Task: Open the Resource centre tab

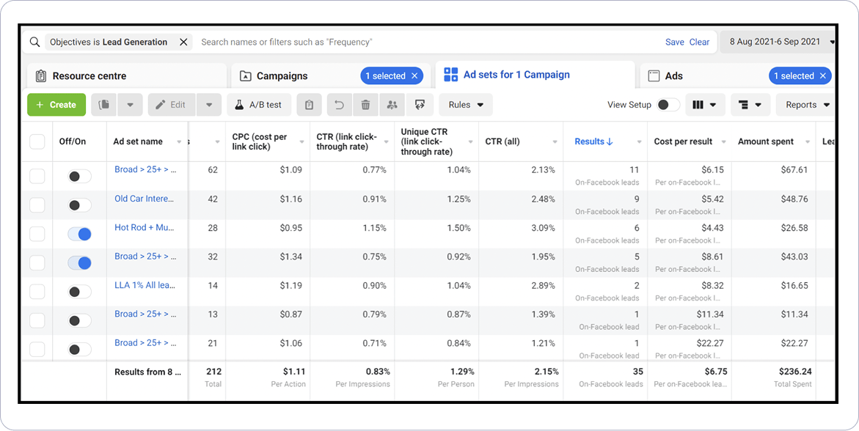Action: pos(89,76)
